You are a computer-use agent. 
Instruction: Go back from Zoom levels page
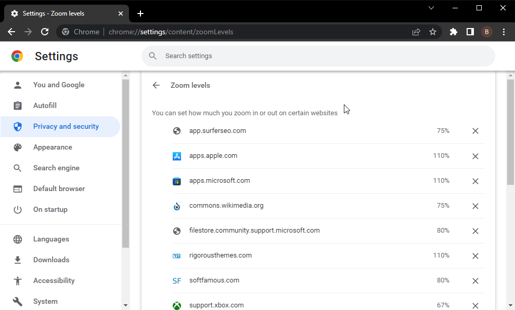coord(156,85)
